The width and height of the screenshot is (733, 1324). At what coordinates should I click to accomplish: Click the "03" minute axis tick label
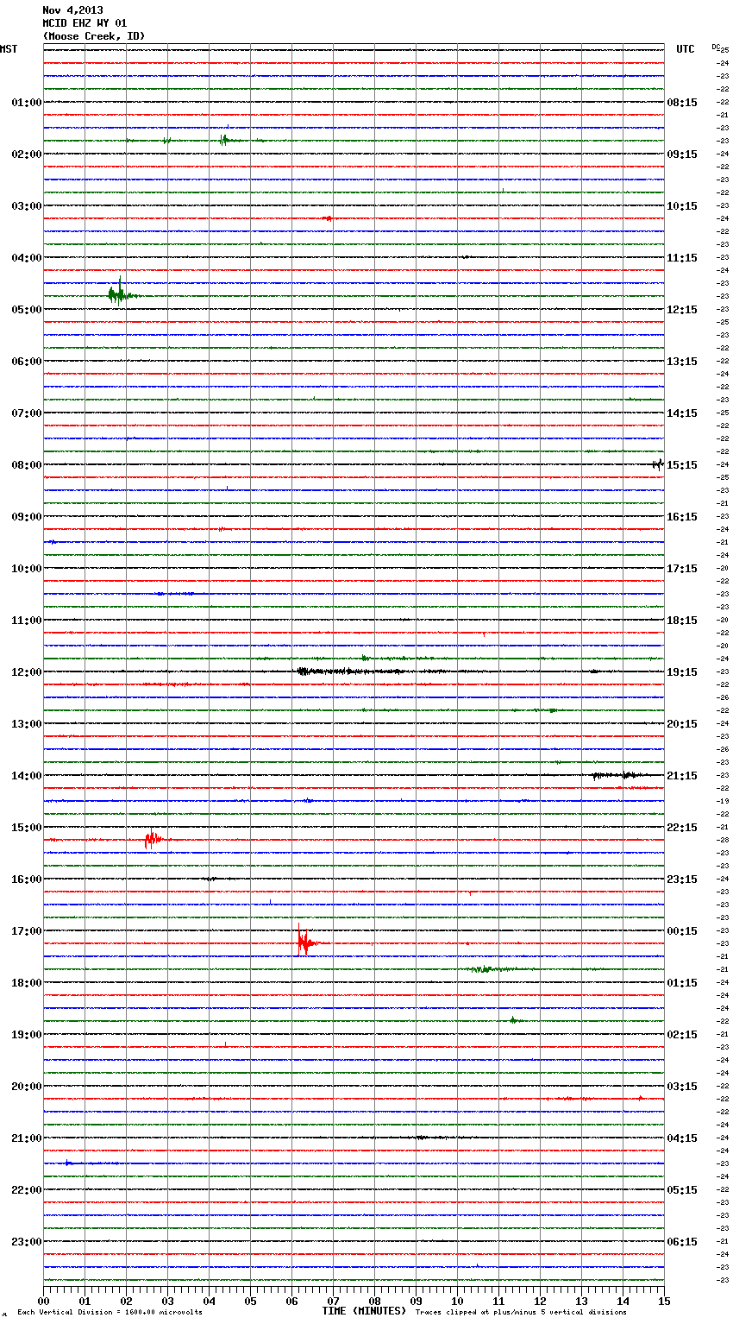click(x=167, y=1301)
